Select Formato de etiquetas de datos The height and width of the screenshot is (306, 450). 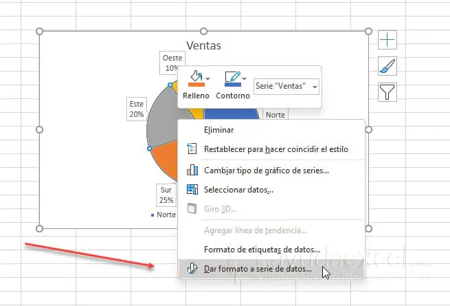click(x=271, y=250)
